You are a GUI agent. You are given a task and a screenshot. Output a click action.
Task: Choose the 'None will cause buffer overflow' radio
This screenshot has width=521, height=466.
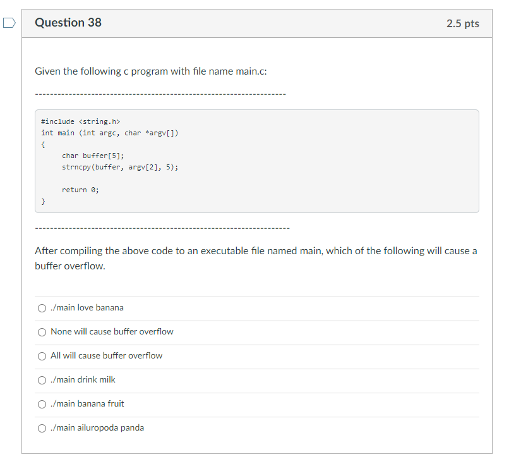click(x=42, y=332)
